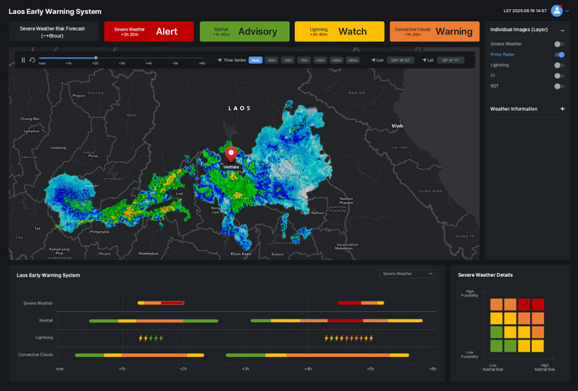578x391 pixels.
Task: Collapse the Individual Images (Layer) section
Action: click(562, 30)
